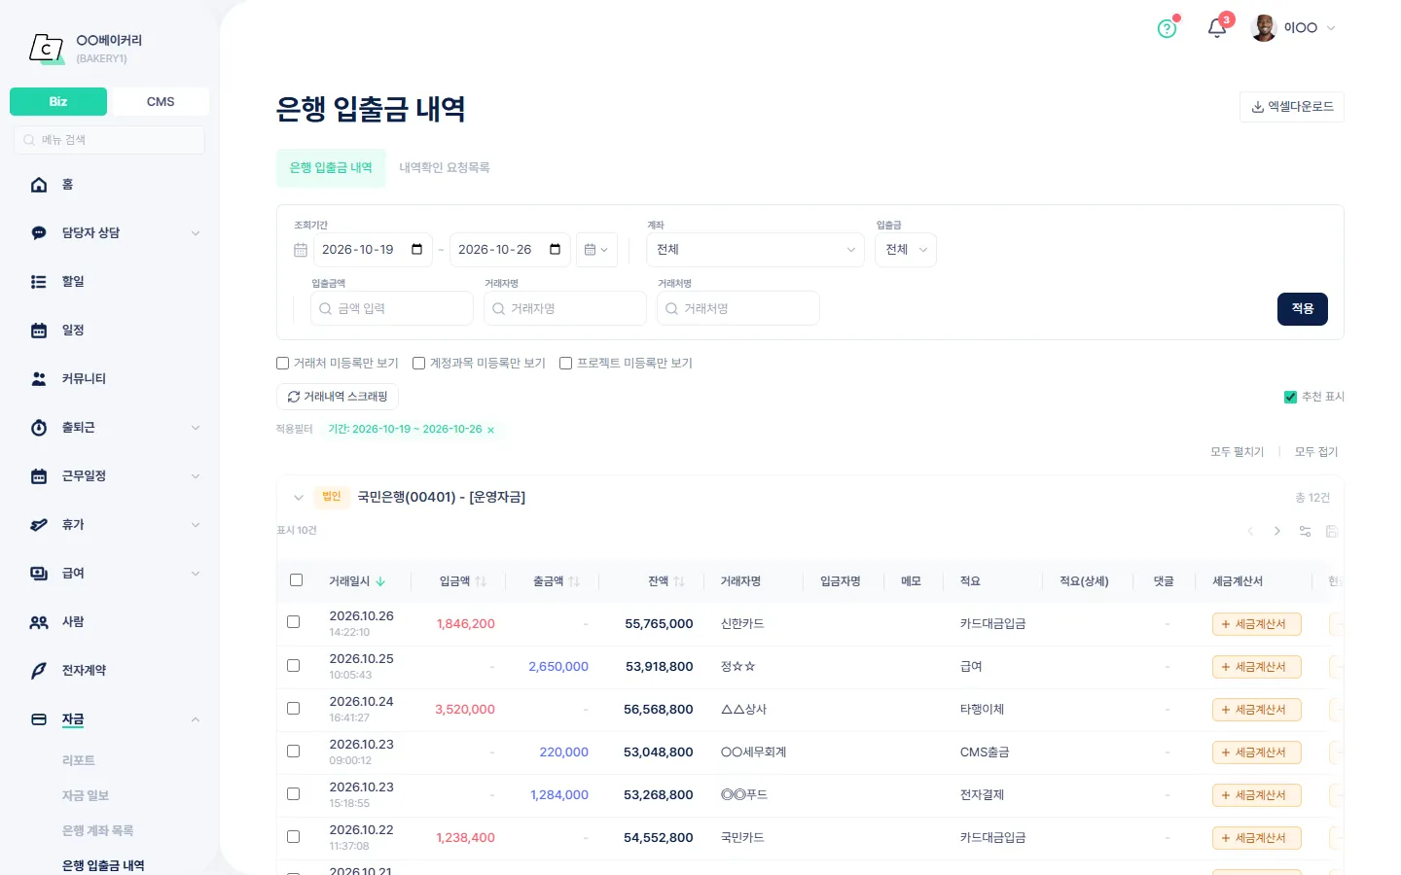The height and width of the screenshot is (875, 1401).
Task: Collapse the 국민은행(00401) account section
Action: click(x=299, y=498)
